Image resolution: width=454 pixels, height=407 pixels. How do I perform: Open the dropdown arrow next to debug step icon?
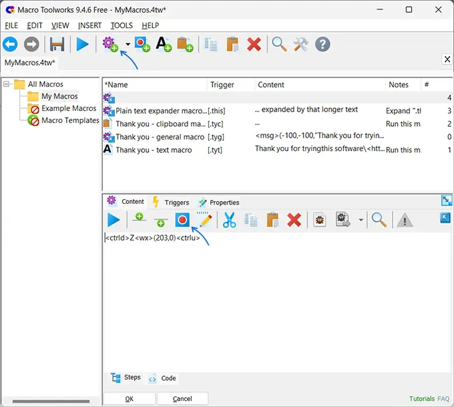coord(361,220)
